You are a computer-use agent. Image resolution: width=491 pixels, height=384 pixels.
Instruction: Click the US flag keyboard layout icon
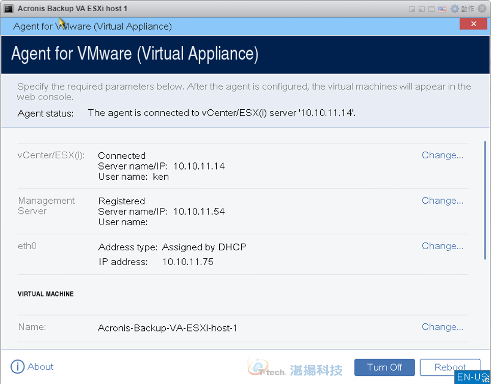coord(442,9)
